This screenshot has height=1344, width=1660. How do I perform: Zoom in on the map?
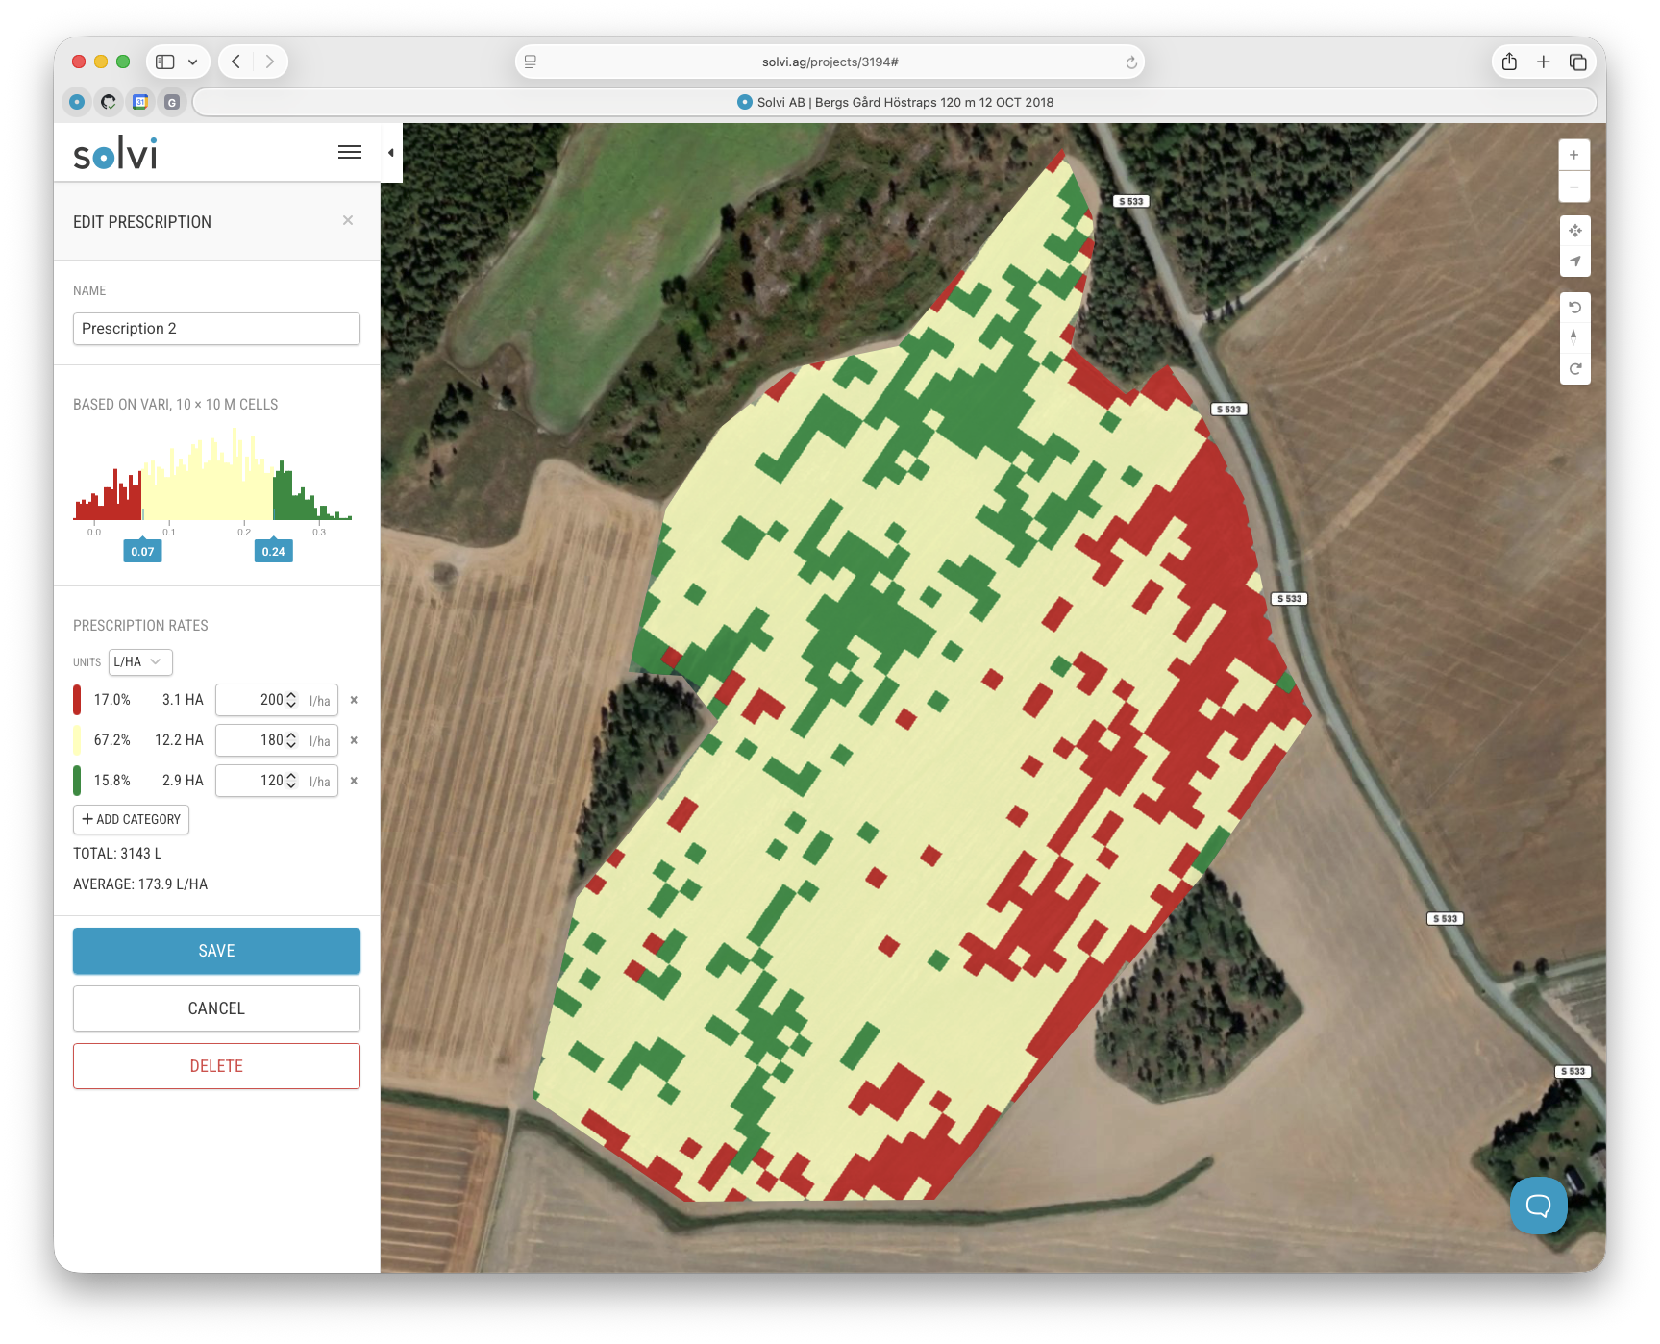(x=1574, y=155)
